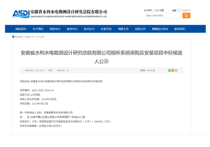The width and height of the screenshot is (210, 147).
Task: Click the 阅读次数 16 read count
Action: [63, 71]
